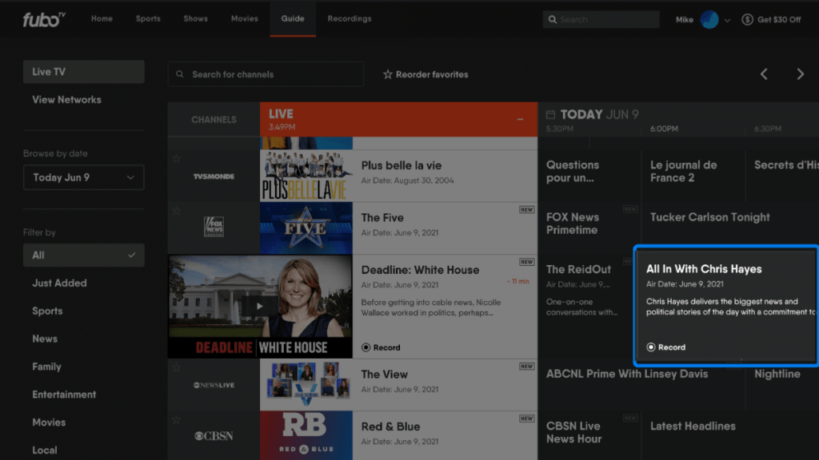Click right arrow to view later timeslots
The width and height of the screenshot is (819, 460).
(800, 73)
